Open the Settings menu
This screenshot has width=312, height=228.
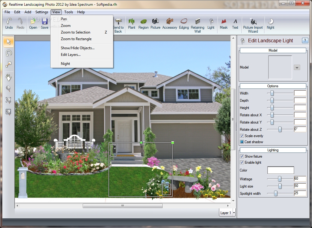(x=42, y=12)
